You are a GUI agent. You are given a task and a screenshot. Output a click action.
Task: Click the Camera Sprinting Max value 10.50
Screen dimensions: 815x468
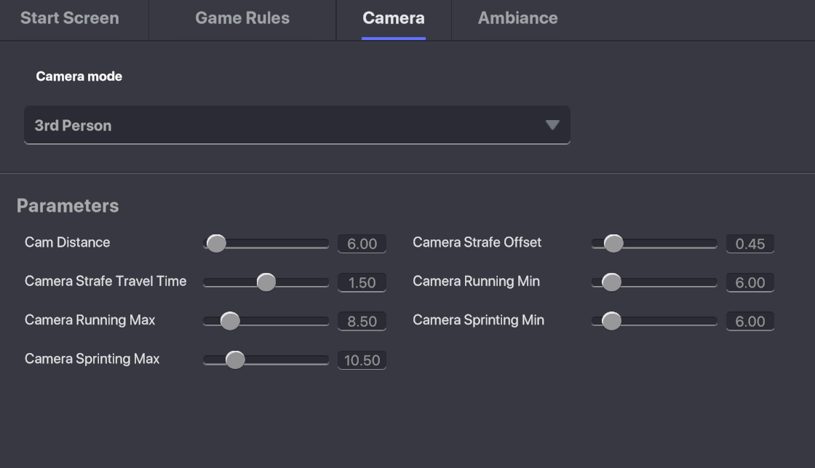(x=362, y=360)
